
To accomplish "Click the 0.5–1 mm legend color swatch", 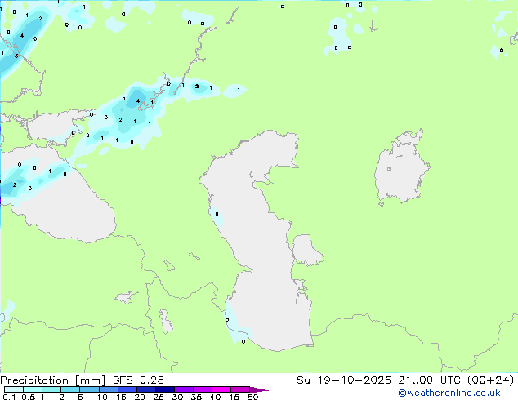I will (x=33, y=389).
